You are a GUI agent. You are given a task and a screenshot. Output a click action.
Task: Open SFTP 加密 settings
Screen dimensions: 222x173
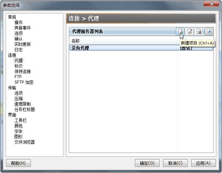pos(24,82)
